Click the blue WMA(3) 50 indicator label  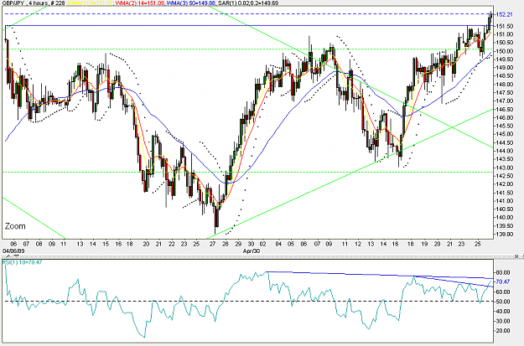click(x=191, y=3)
